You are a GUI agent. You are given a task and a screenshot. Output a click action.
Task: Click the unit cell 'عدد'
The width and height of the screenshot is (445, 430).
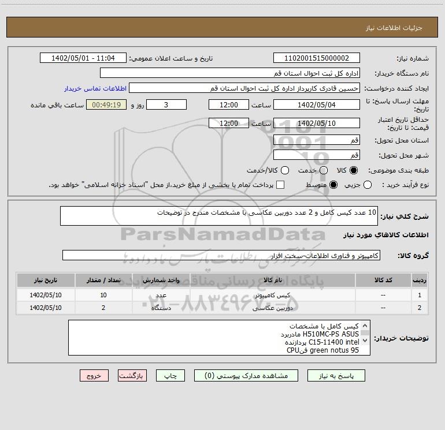[161, 295]
